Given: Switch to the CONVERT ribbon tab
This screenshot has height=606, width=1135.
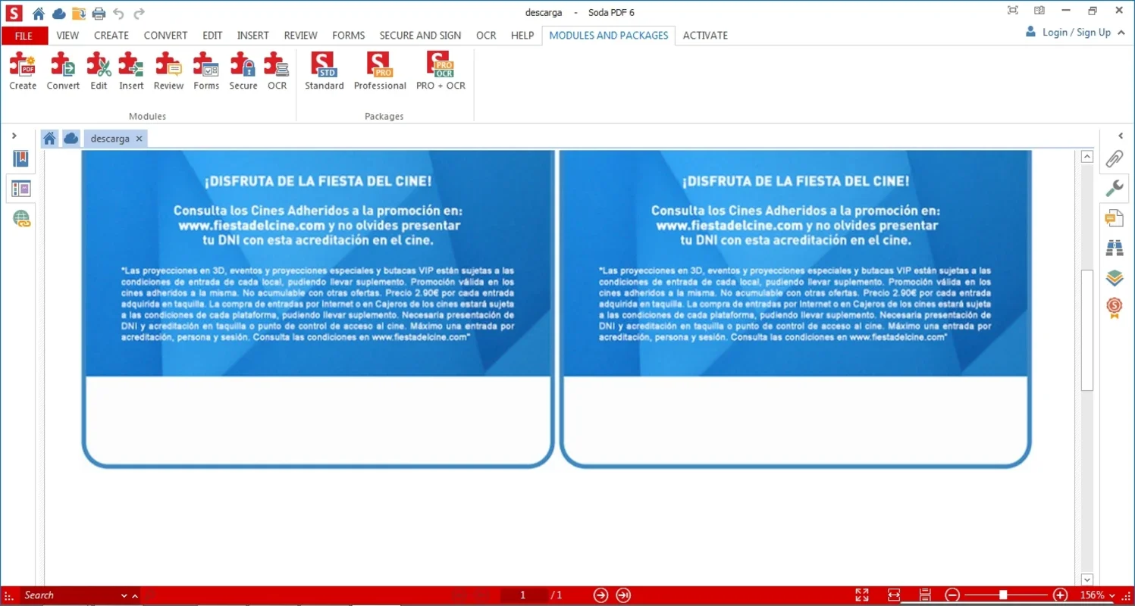Looking at the screenshot, I should [x=165, y=36].
